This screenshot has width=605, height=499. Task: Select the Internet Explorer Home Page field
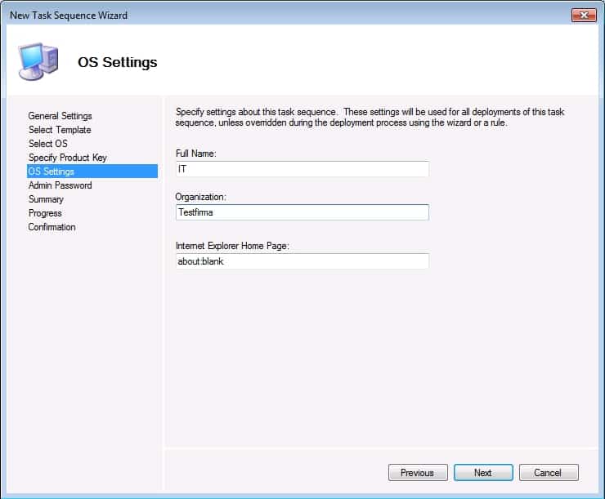(302, 261)
